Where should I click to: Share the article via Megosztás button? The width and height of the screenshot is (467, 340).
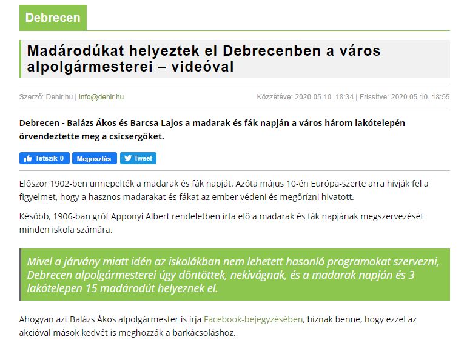click(x=95, y=158)
